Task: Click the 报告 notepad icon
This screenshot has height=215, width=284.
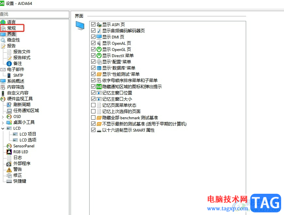Action: 3,46
